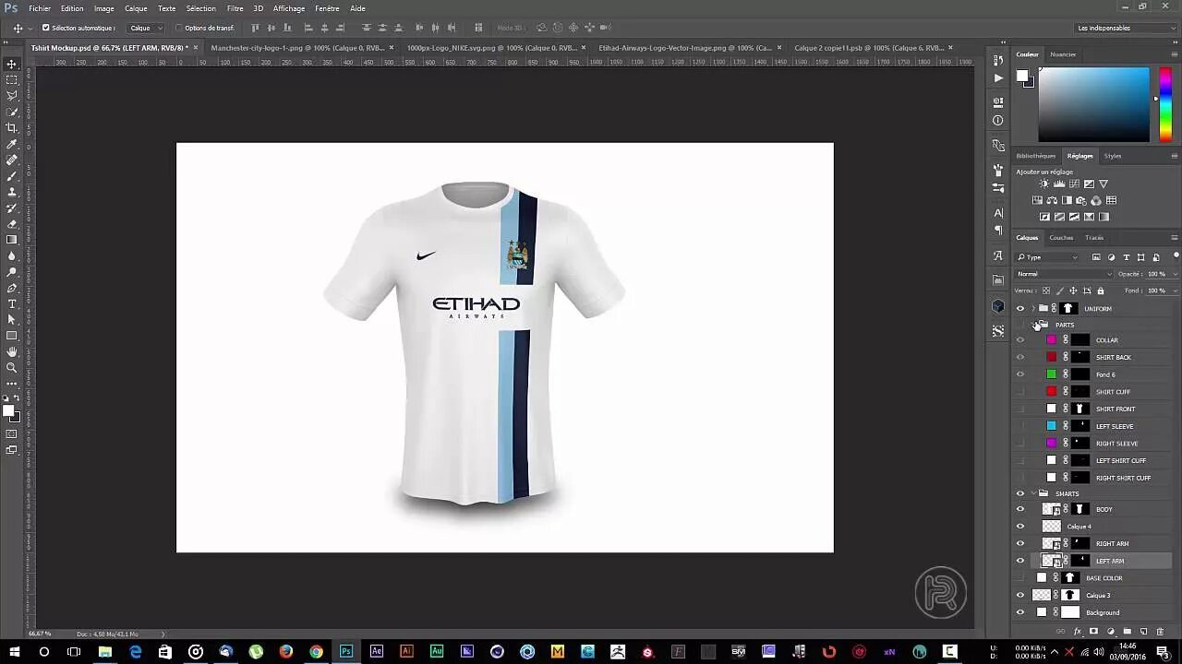Open the Color panel options menu
The height and width of the screenshot is (664, 1182).
1174,54
